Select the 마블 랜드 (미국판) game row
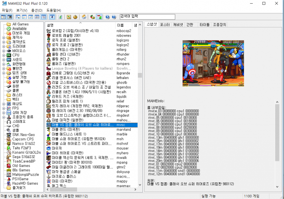Image resolution: width=284 pixels, height=199 pixels. tap(92, 130)
